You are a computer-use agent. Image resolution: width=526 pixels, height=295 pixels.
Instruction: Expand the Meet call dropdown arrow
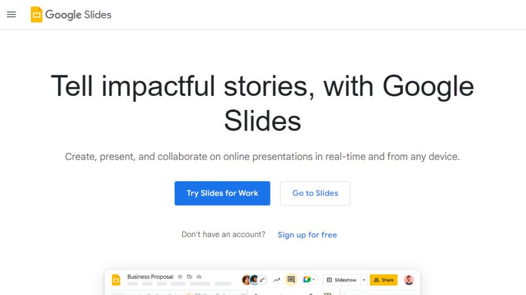click(314, 280)
